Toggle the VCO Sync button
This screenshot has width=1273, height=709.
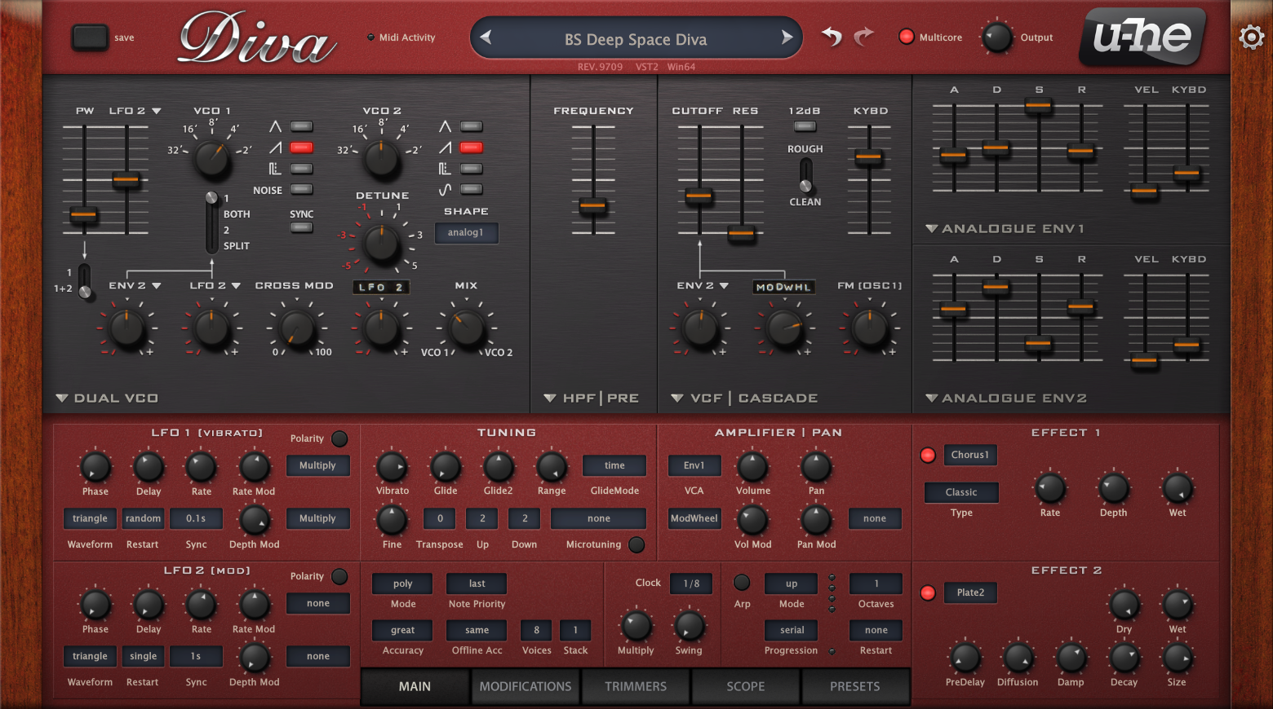[302, 227]
